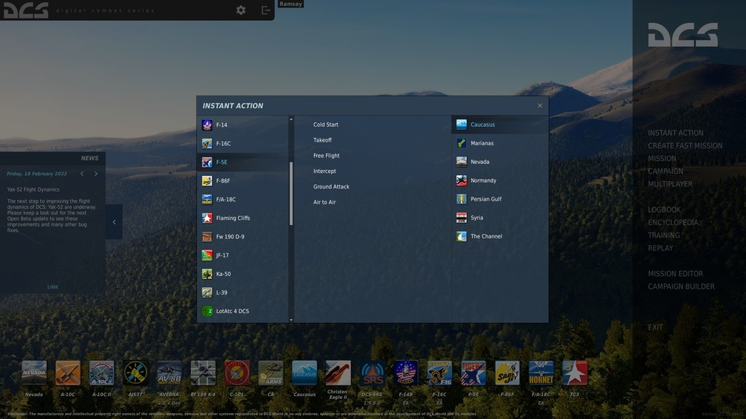Image resolution: width=746 pixels, height=419 pixels.
Task: Start the Cold Start mission
Action: click(325, 125)
